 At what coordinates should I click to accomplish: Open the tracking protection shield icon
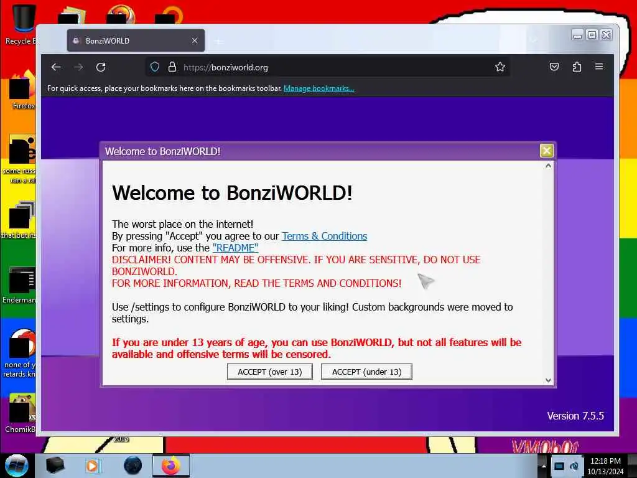pos(155,67)
